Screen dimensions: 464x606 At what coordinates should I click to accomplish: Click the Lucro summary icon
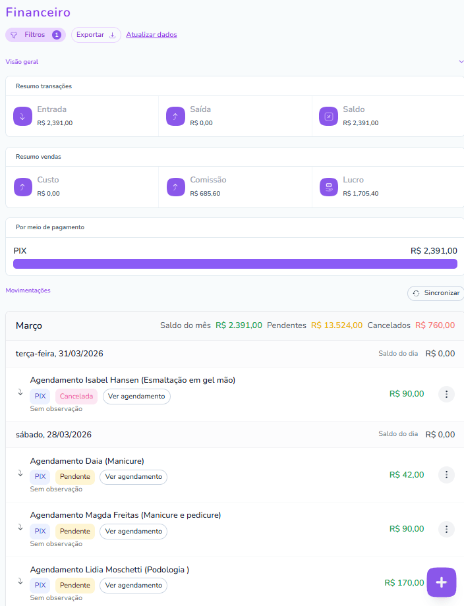tap(328, 187)
